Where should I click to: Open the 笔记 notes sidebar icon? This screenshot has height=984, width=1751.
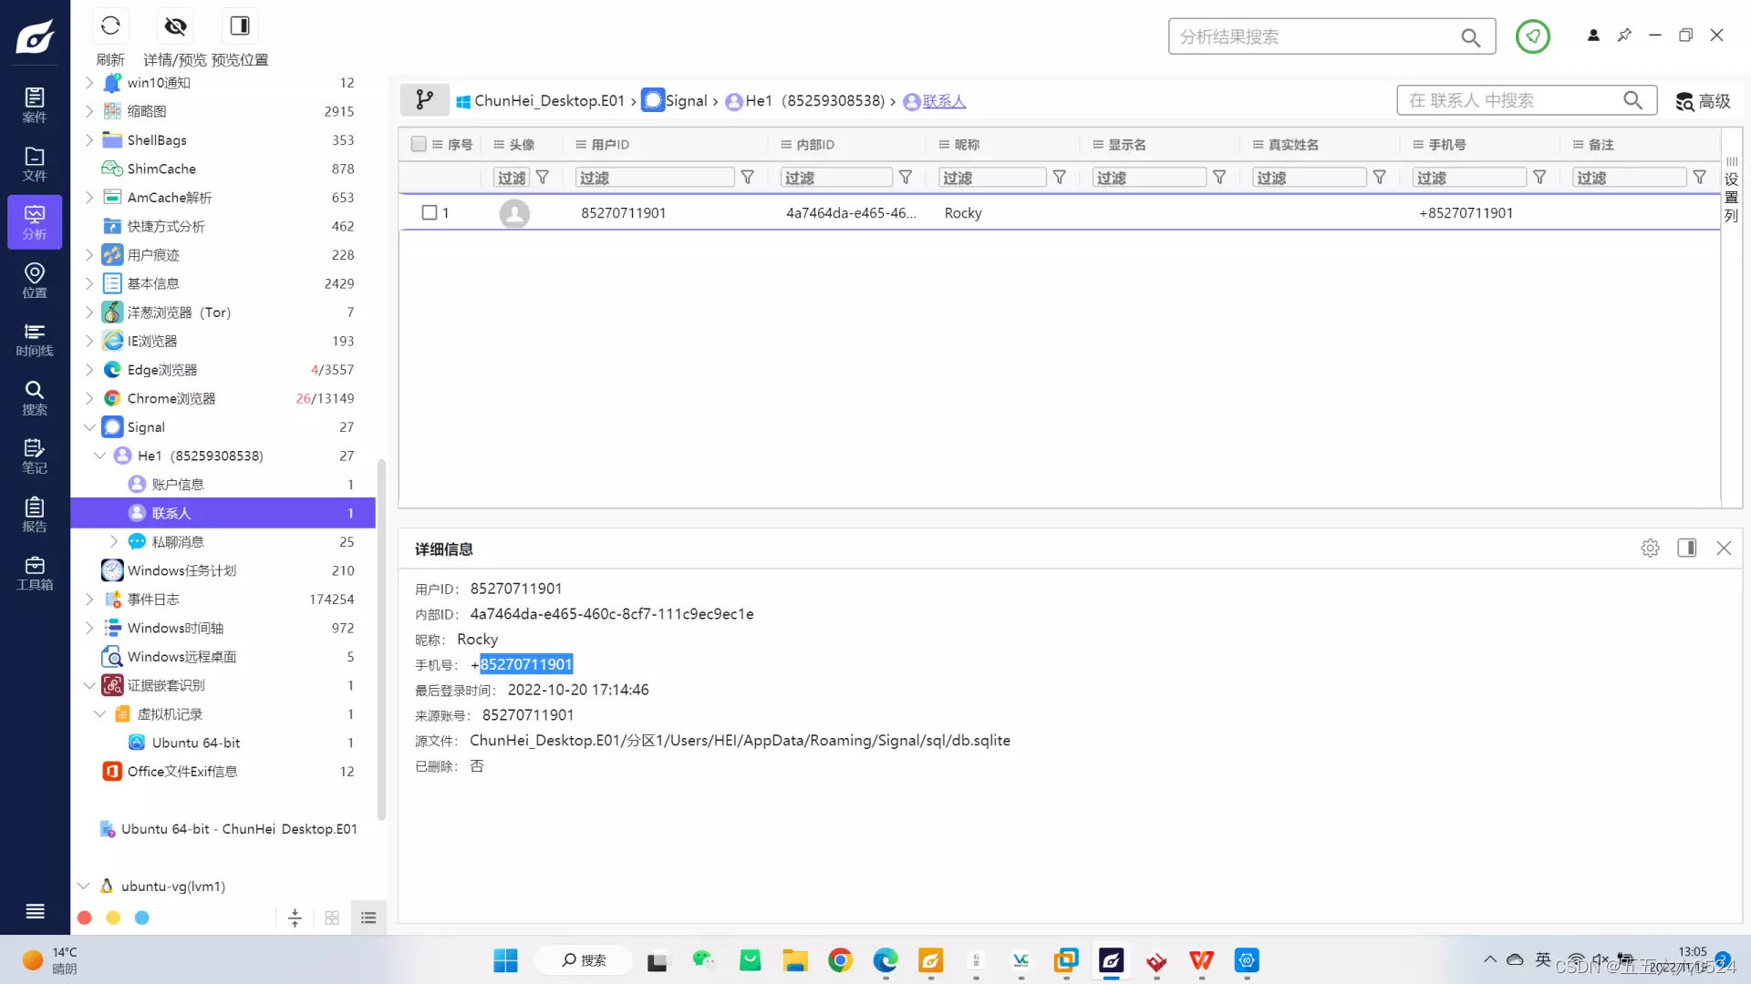click(x=35, y=456)
